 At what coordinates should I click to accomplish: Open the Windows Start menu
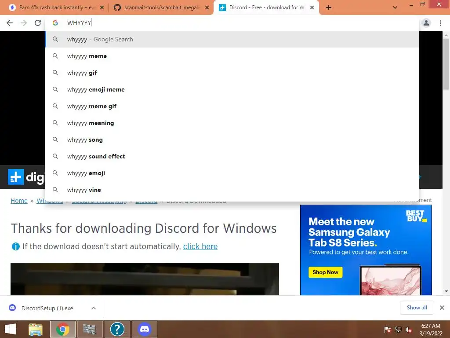(x=11, y=329)
